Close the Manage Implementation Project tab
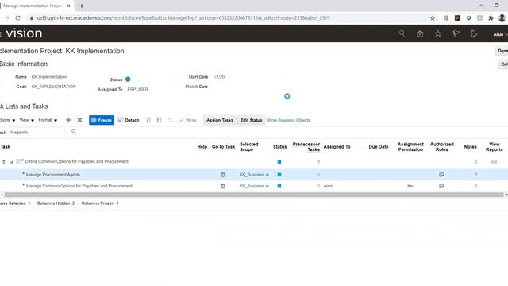508x286 pixels. pyautogui.click(x=68, y=6)
